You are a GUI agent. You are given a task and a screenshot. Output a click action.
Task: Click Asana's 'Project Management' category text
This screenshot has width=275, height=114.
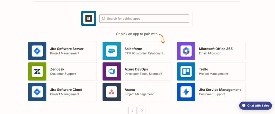139,94
